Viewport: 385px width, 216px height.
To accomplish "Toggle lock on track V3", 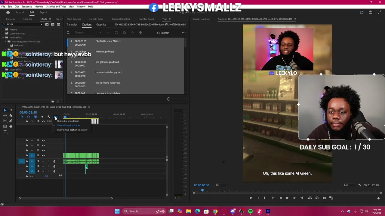I will (x=27, y=145).
